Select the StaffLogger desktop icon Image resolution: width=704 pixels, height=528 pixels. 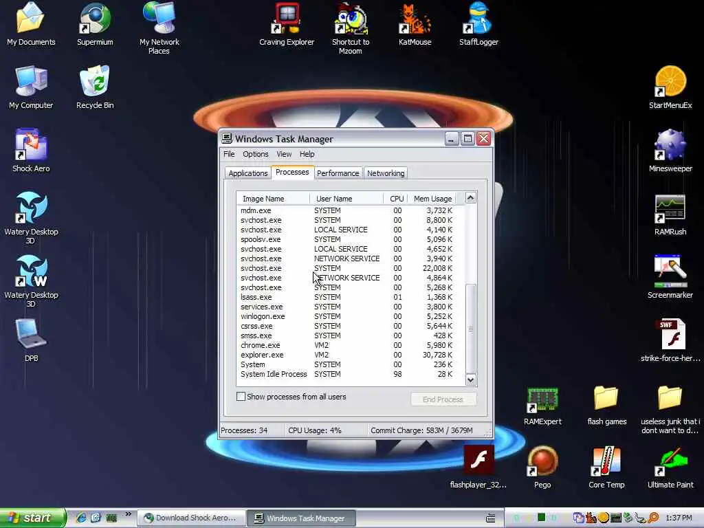478,25
